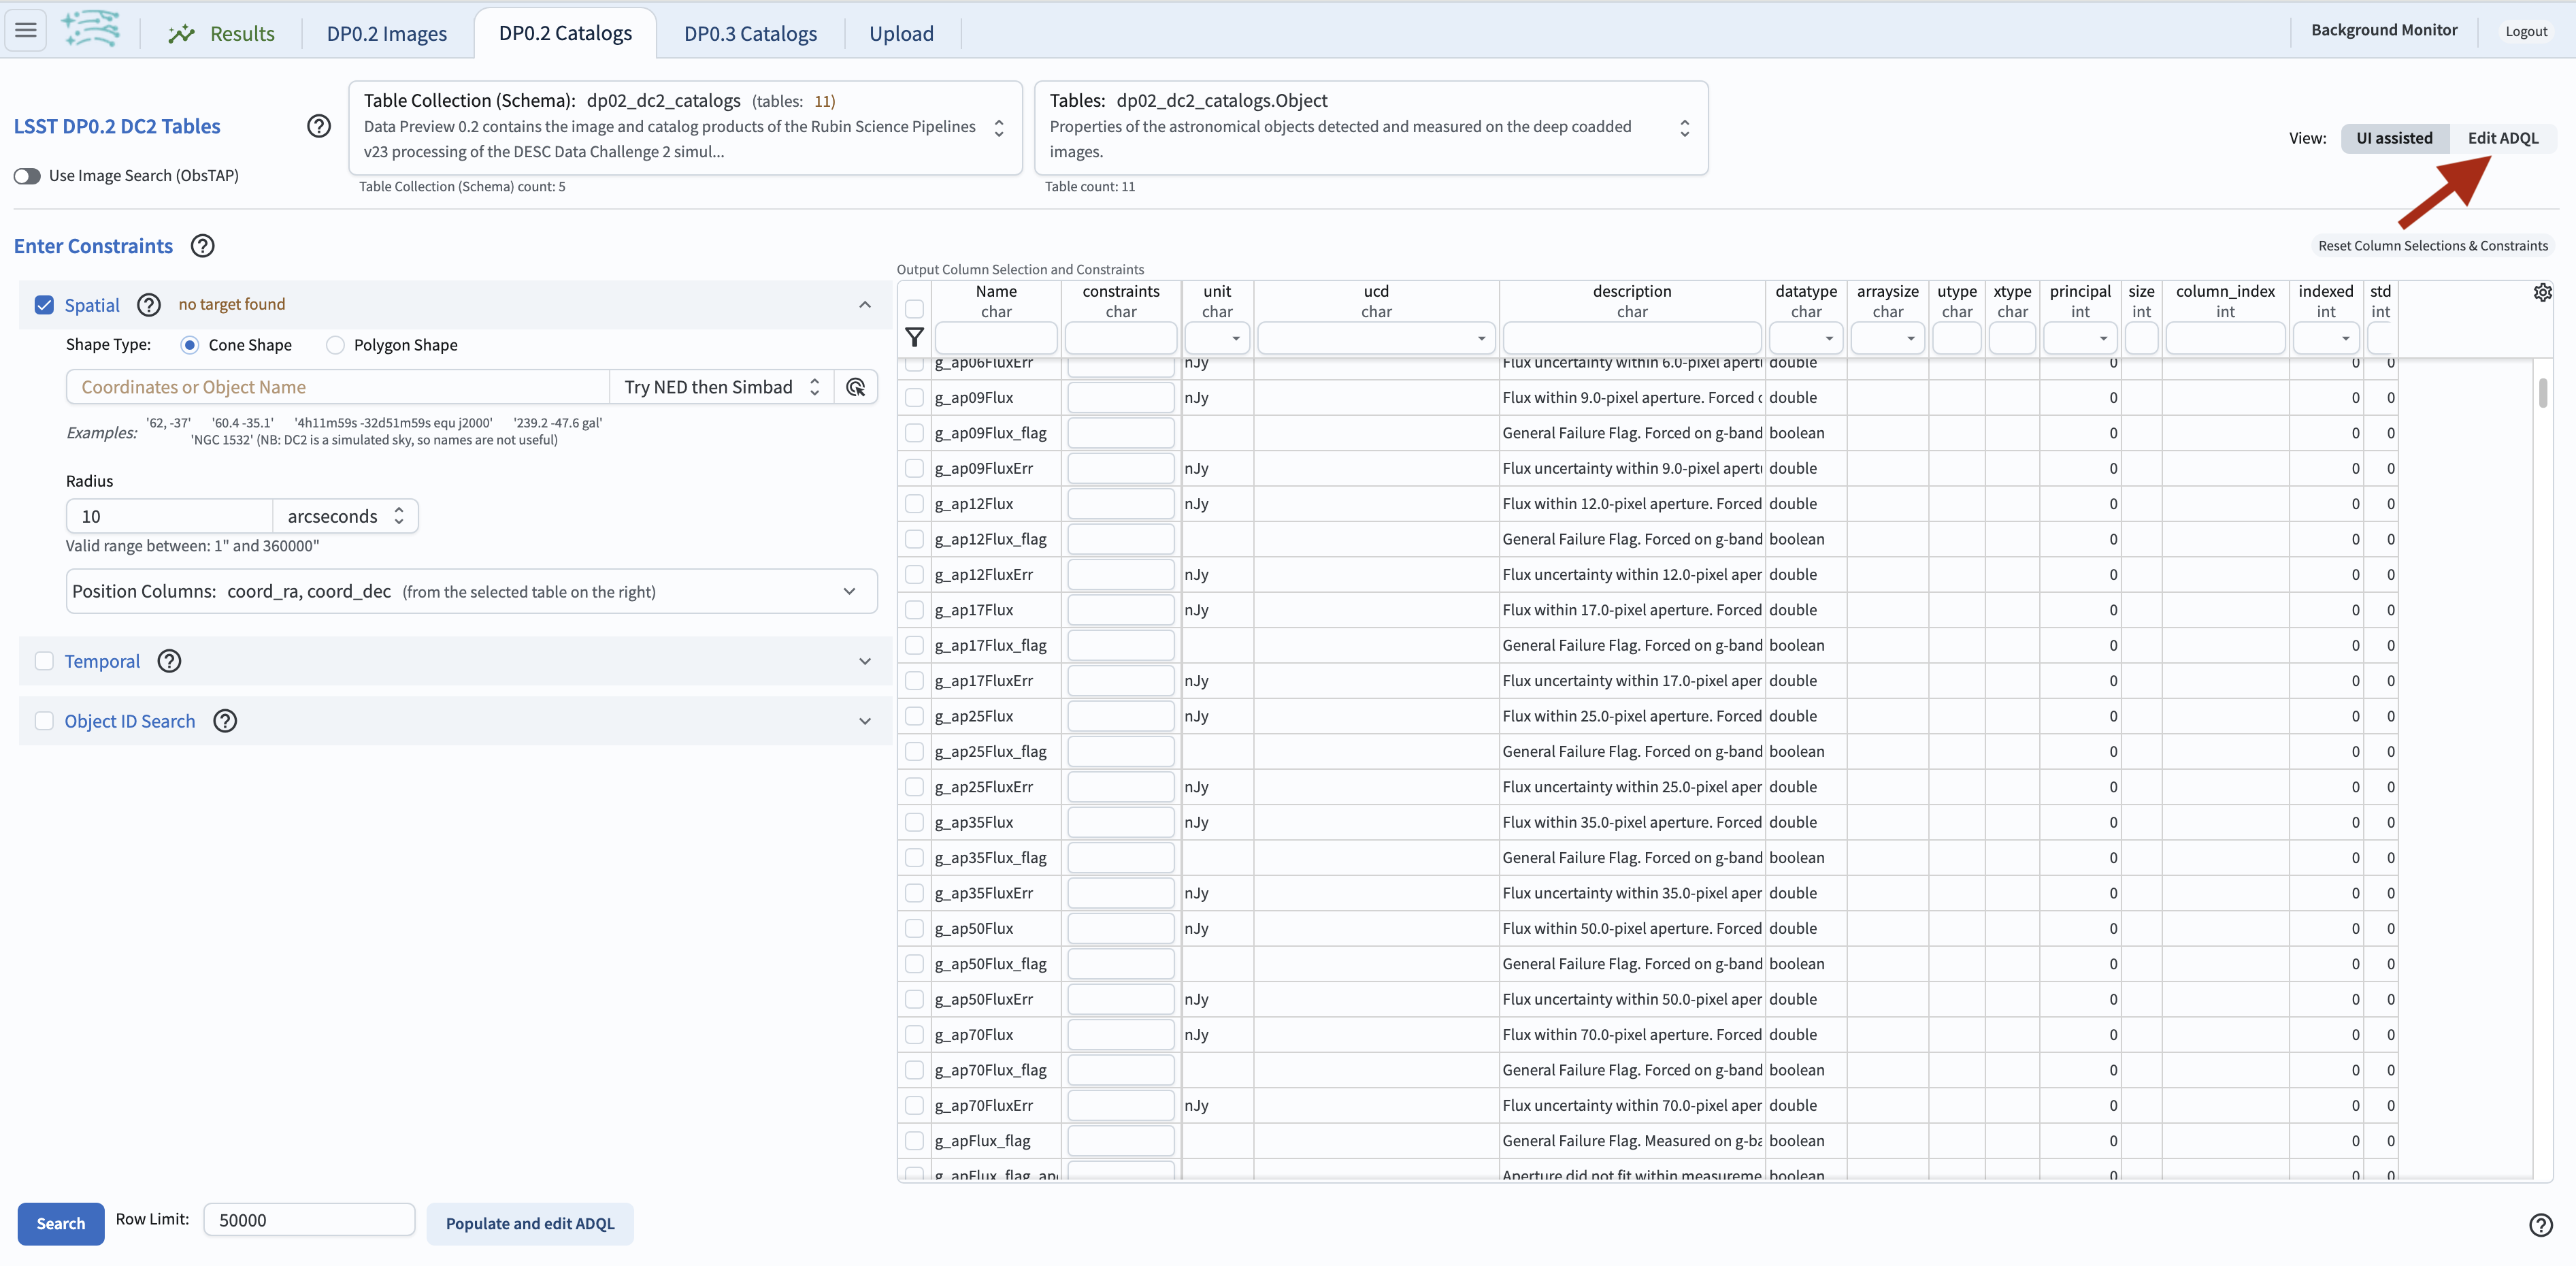Viewport: 2576px width, 1266px height.
Task: Click help icon beside Object ID Search
Action: coord(225,721)
